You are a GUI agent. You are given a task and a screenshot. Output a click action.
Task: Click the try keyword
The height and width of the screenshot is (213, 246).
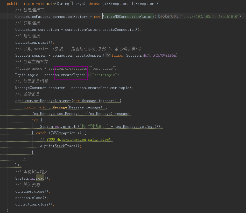[35, 120]
